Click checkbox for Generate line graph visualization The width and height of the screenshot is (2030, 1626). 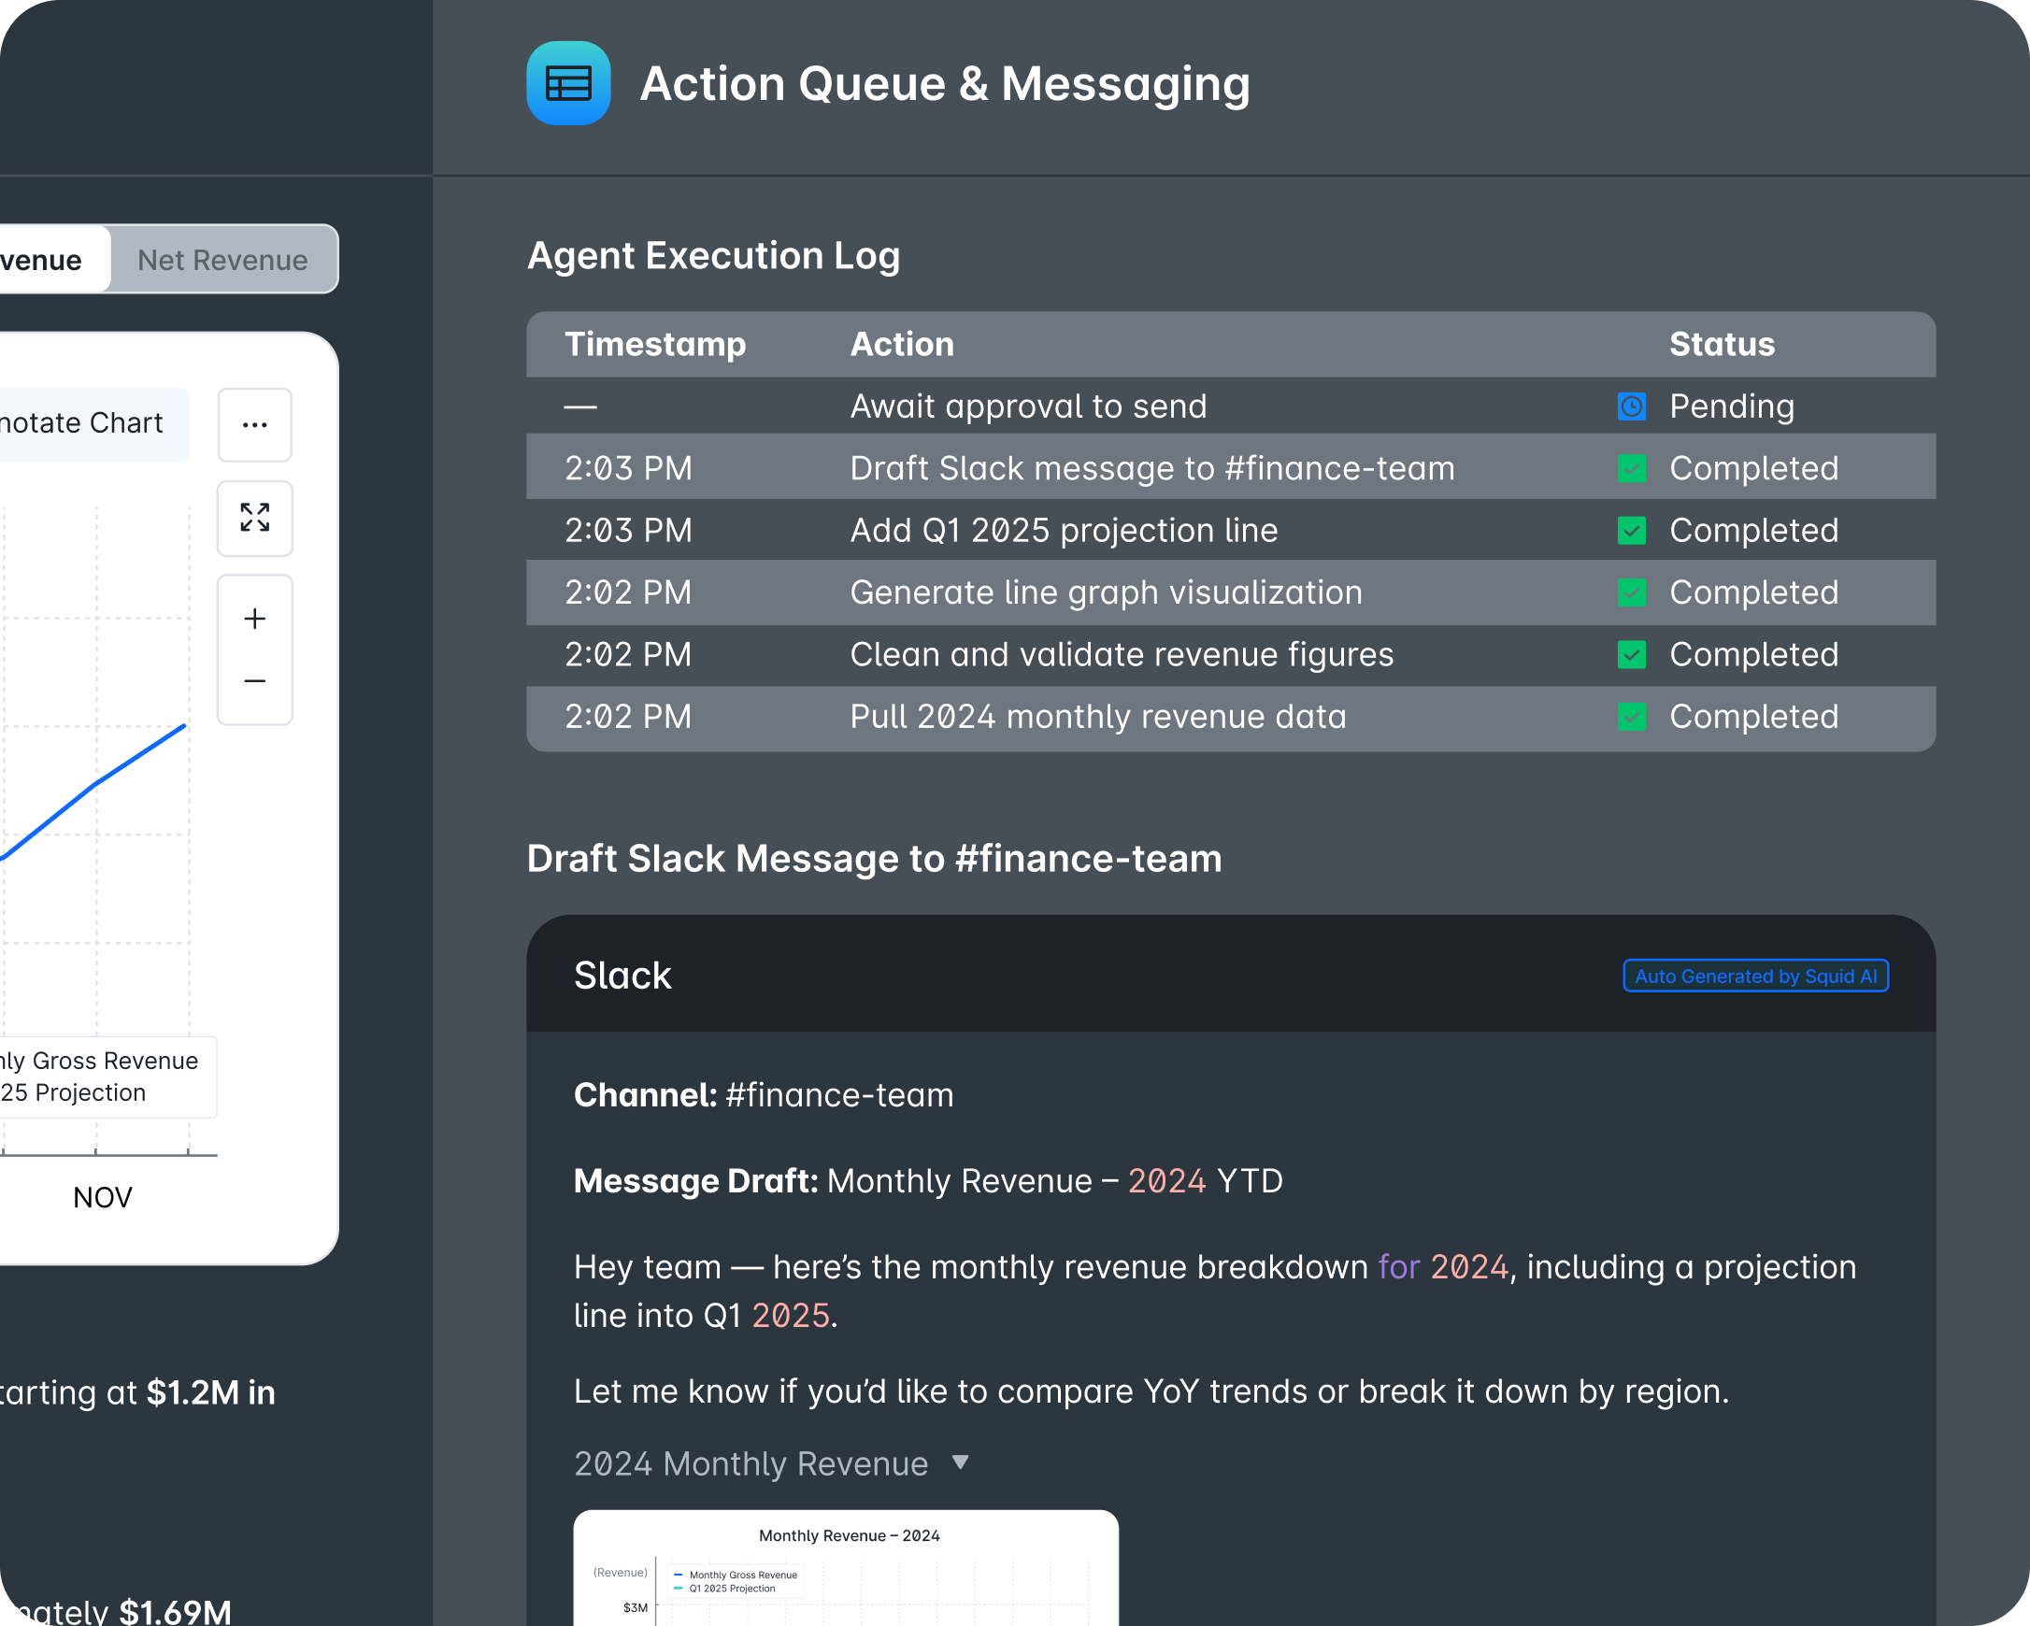[1631, 593]
